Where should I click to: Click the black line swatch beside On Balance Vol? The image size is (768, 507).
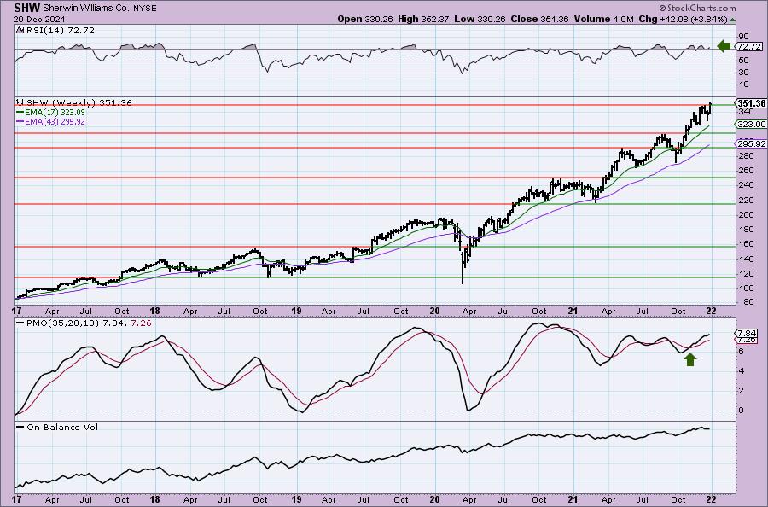tap(20, 427)
